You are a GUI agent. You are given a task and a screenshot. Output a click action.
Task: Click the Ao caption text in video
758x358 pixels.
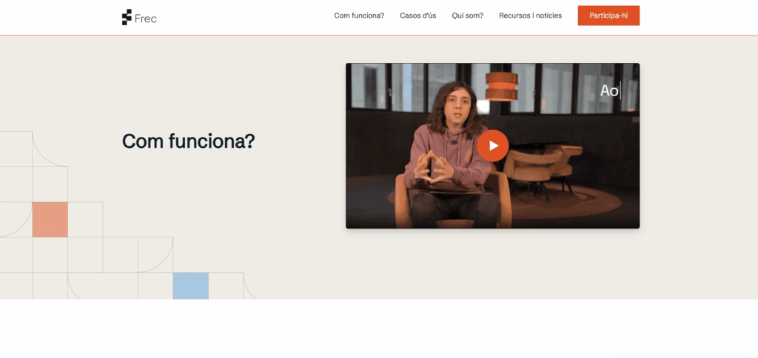(x=609, y=90)
